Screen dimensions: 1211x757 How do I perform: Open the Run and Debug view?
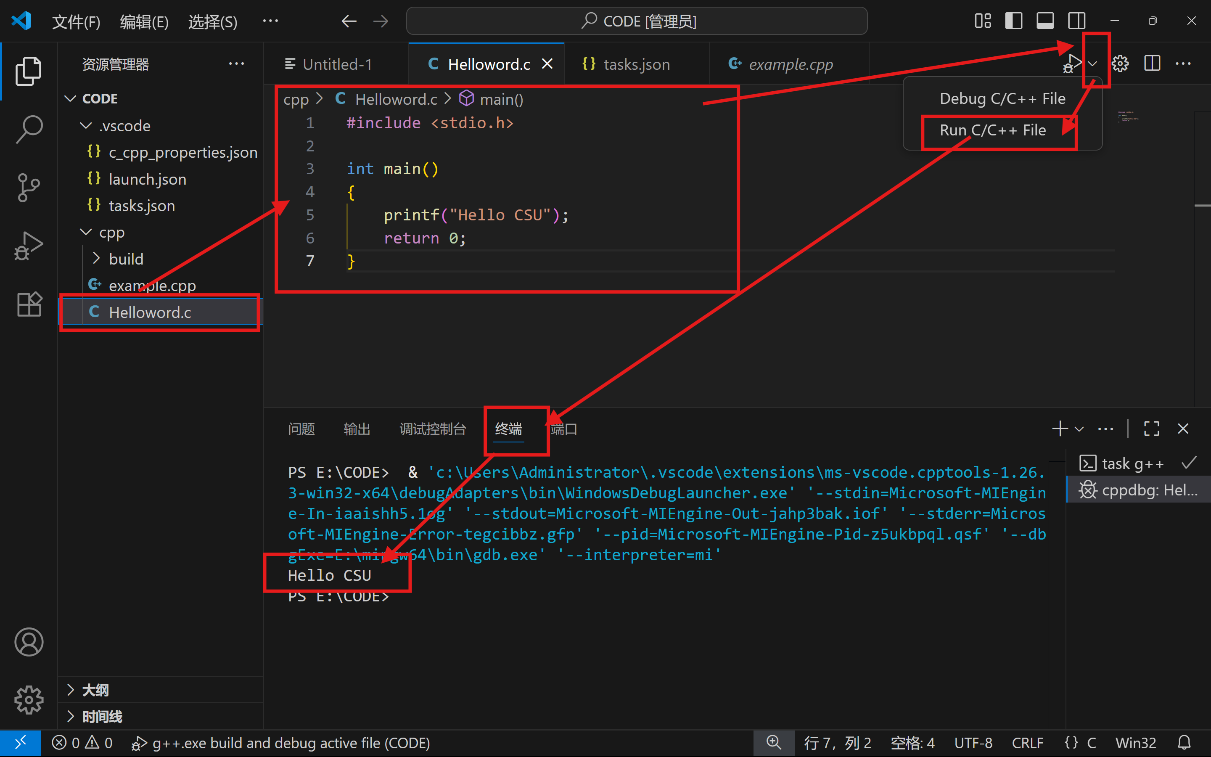[29, 246]
